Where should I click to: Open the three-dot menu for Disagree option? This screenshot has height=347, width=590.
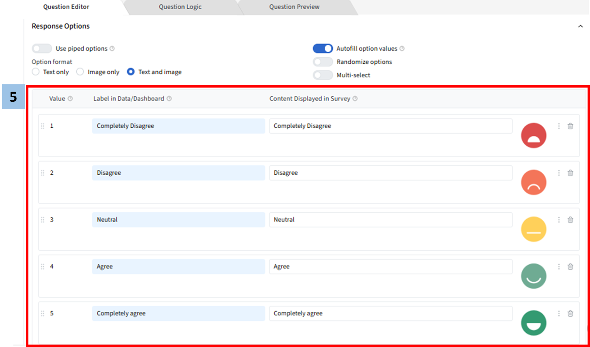[x=559, y=173]
